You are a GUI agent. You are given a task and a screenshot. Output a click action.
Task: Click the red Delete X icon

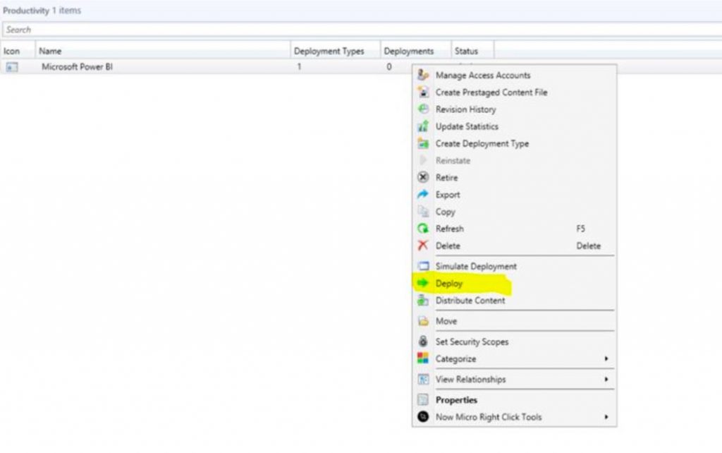pos(423,245)
